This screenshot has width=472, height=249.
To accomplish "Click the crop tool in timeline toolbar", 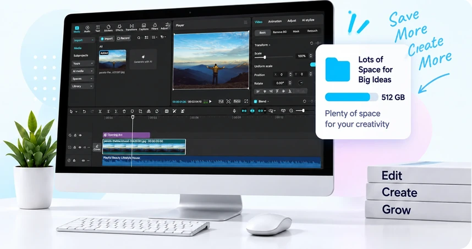I will pyautogui.click(x=140, y=111).
